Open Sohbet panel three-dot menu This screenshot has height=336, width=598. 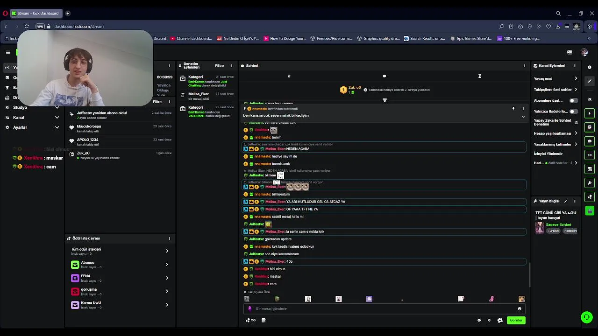pyautogui.click(x=525, y=66)
